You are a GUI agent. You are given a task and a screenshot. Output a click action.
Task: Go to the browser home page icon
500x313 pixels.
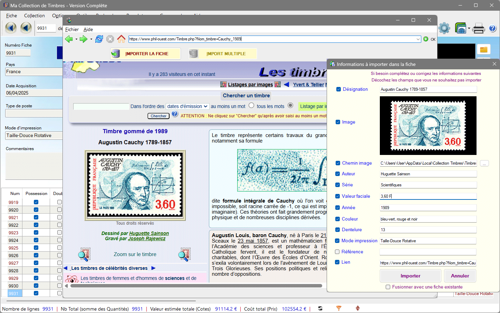click(121, 39)
